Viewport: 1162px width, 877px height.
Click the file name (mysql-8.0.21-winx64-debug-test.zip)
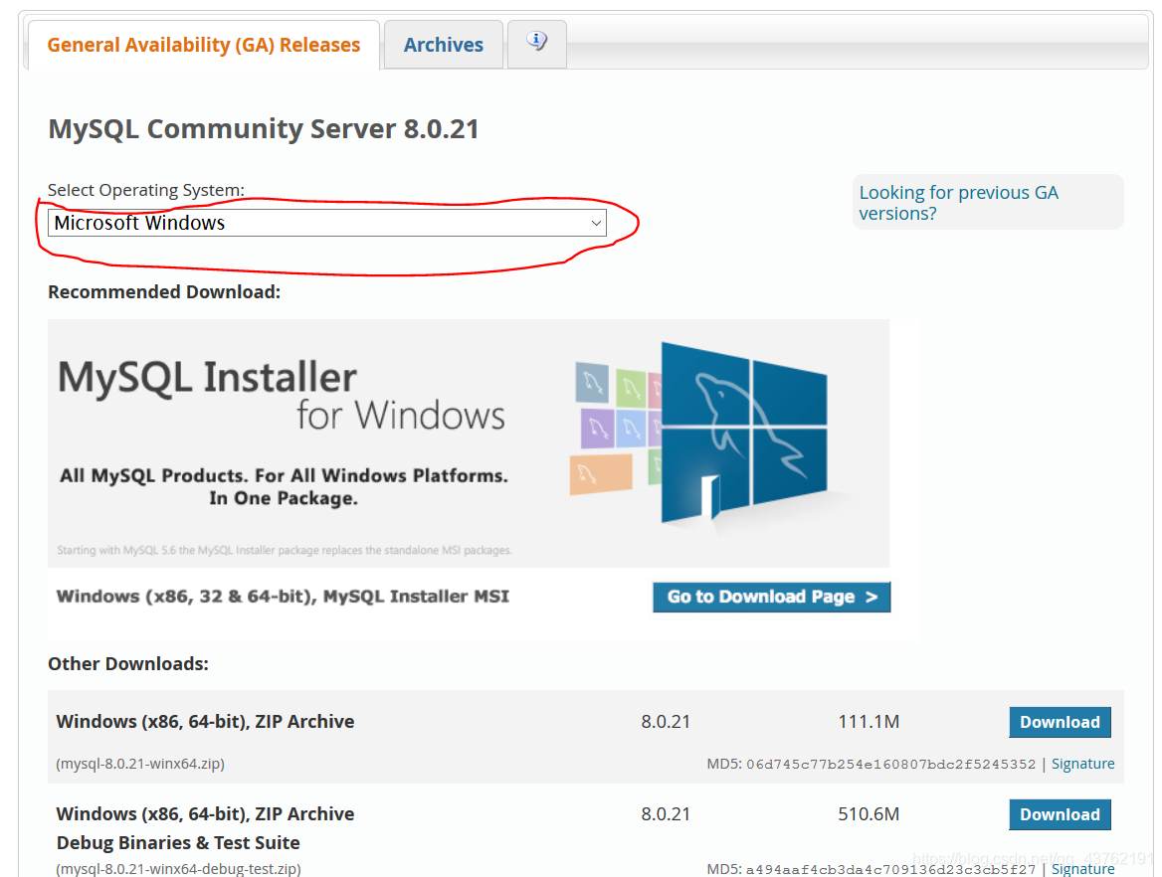tap(178, 868)
